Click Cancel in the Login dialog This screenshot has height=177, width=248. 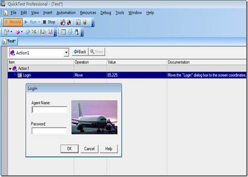click(89, 149)
